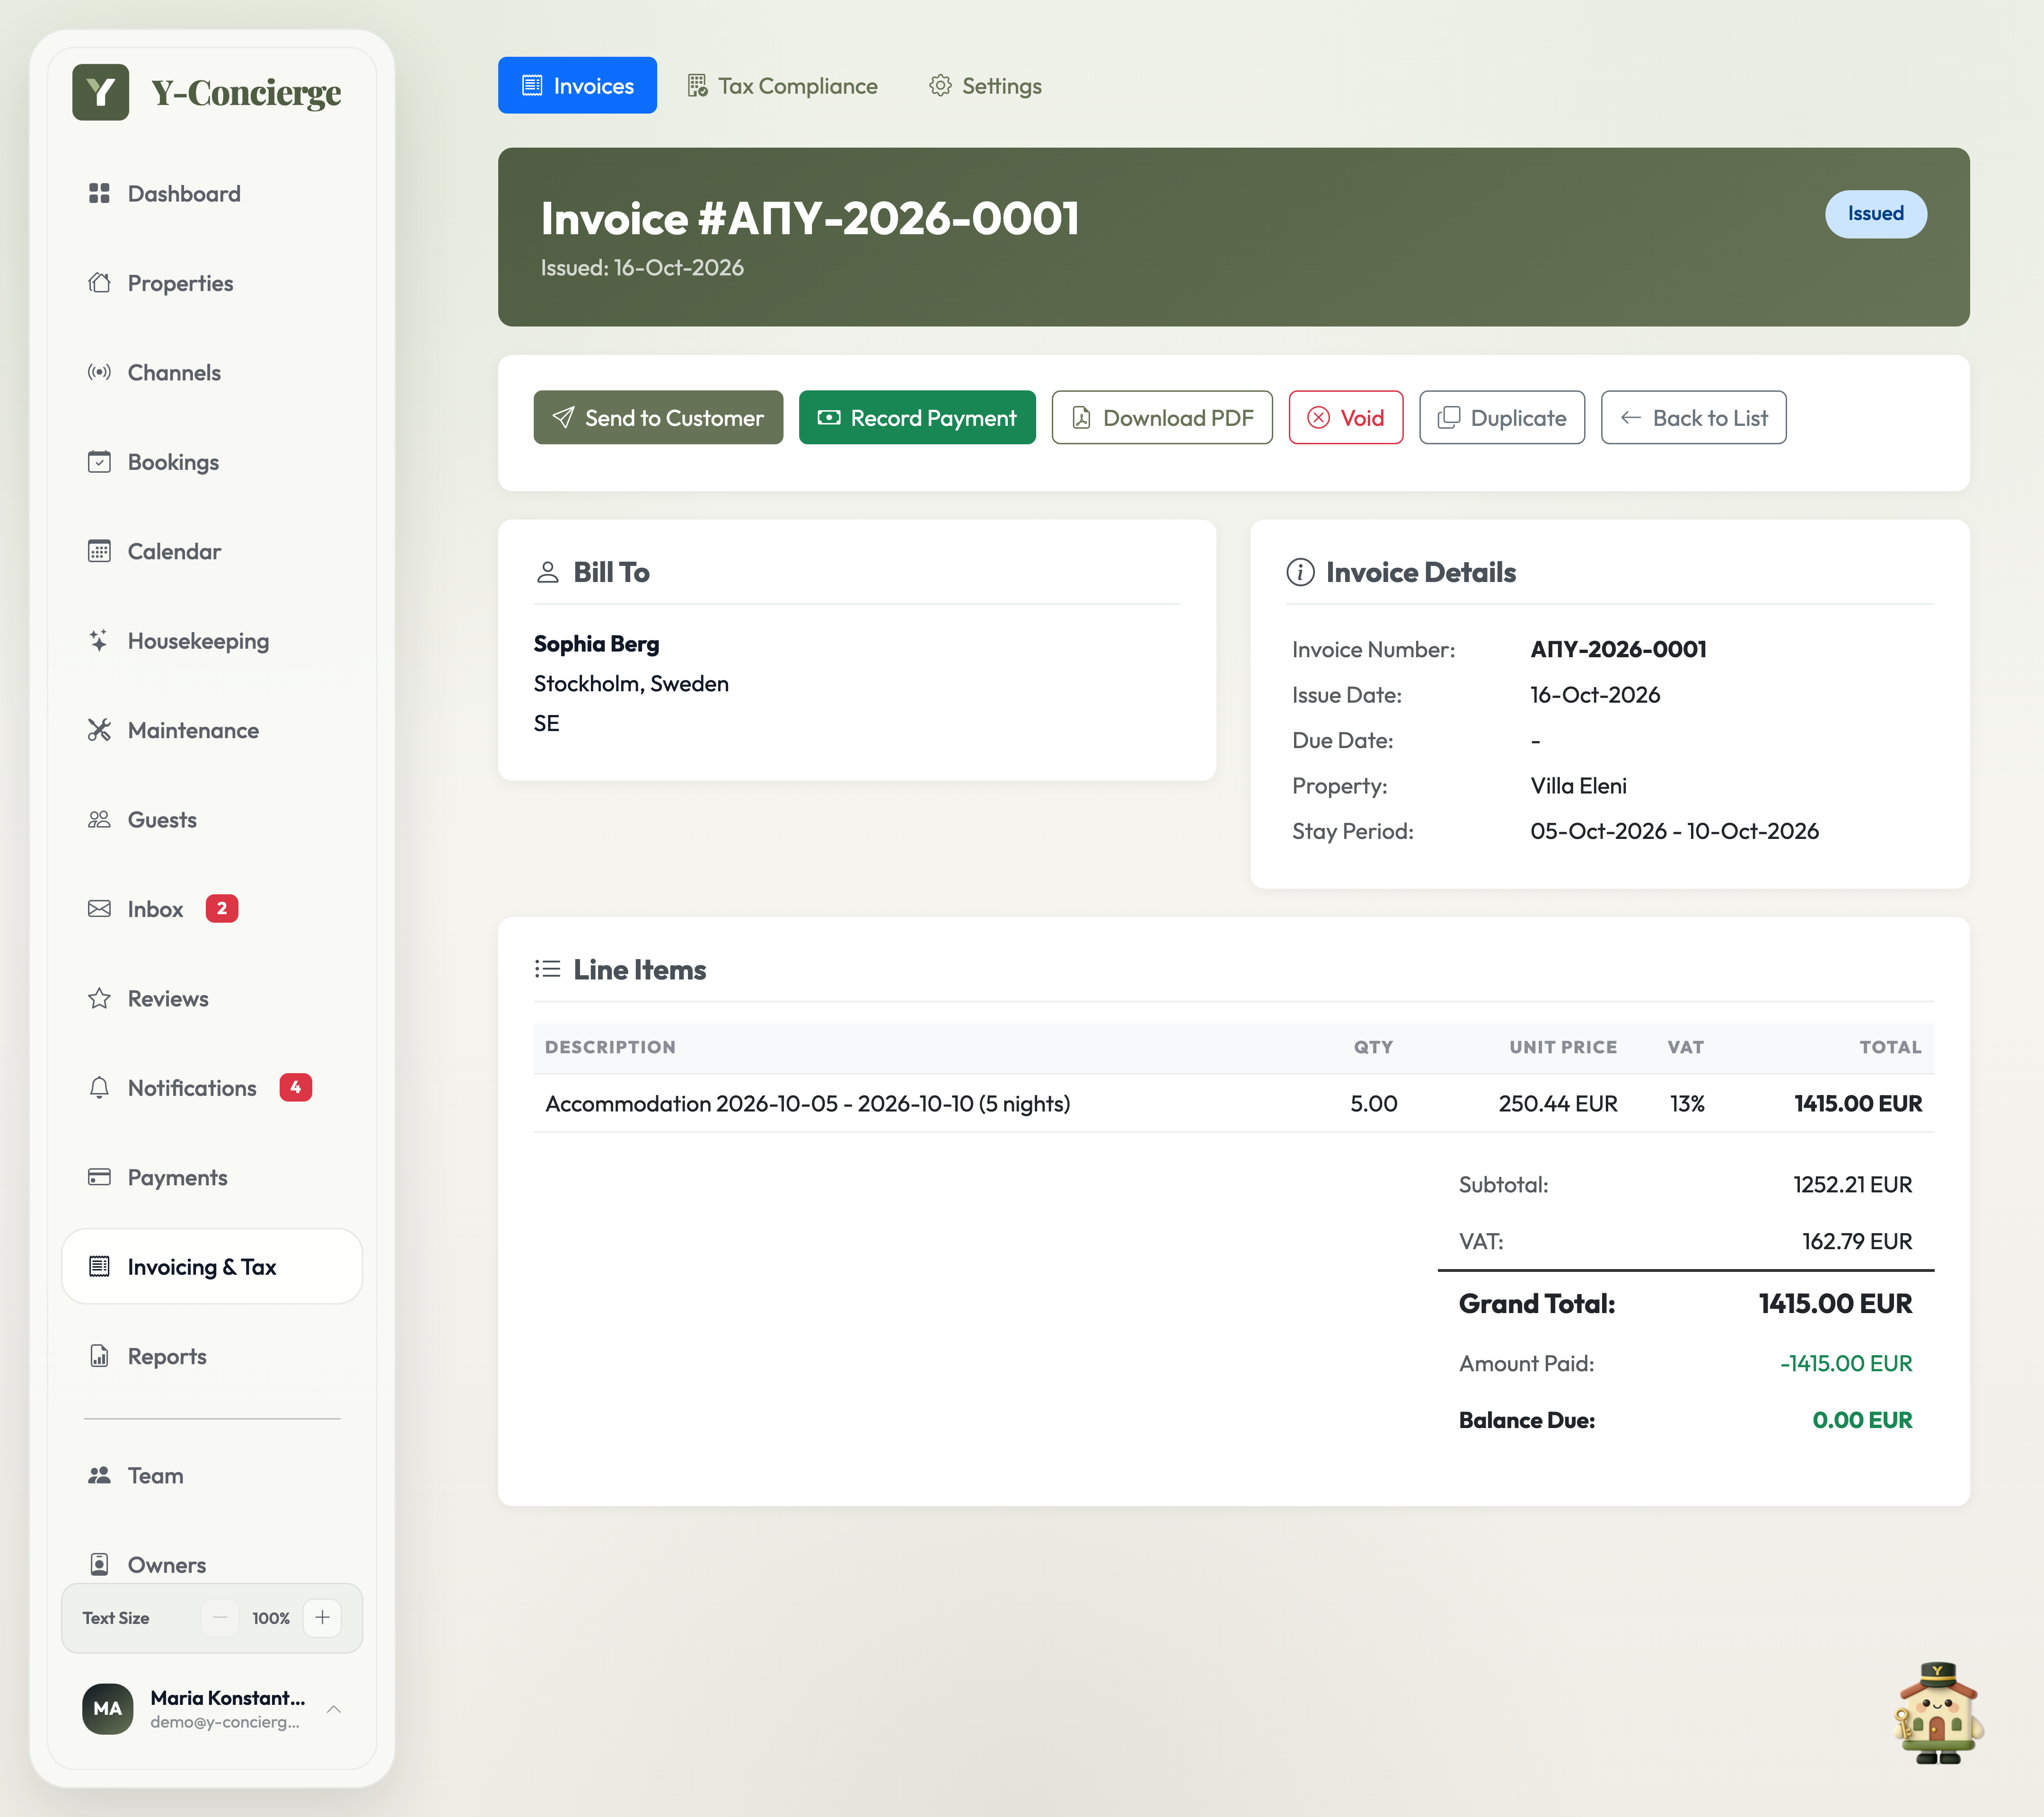Viewport: 2044px width, 1817px height.
Task: Click the Balance Due 0.00 EUR value
Action: 1862,1421
